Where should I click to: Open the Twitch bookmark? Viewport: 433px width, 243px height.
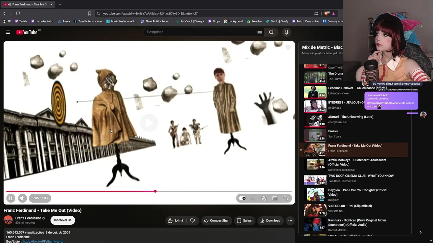pyautogui.click(x=21, y=21)
